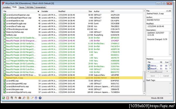This screenshot has height=109, width=176.
Task: Open the INI Edits tab
Action: coord(30,7)
